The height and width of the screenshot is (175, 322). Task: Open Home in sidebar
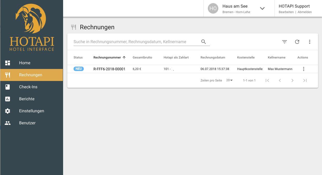coord(25,63)
